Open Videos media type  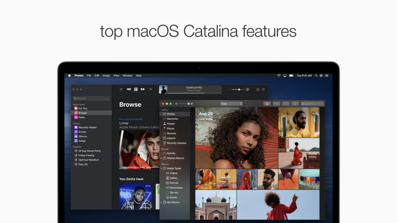(x=175, y=173)
